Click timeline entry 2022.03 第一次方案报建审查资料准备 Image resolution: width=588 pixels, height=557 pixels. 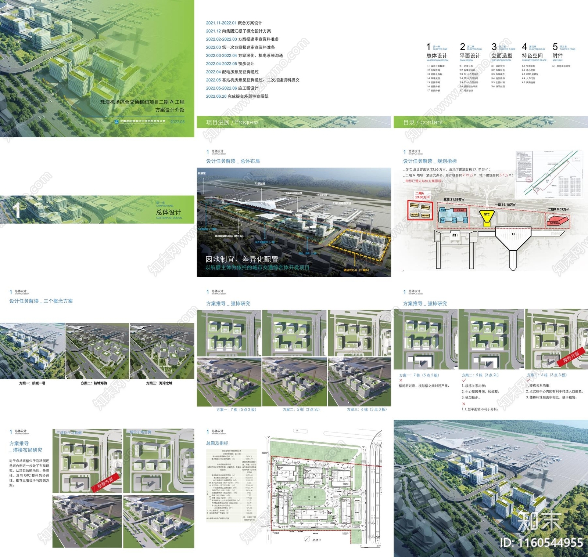(x=240, y=47)
